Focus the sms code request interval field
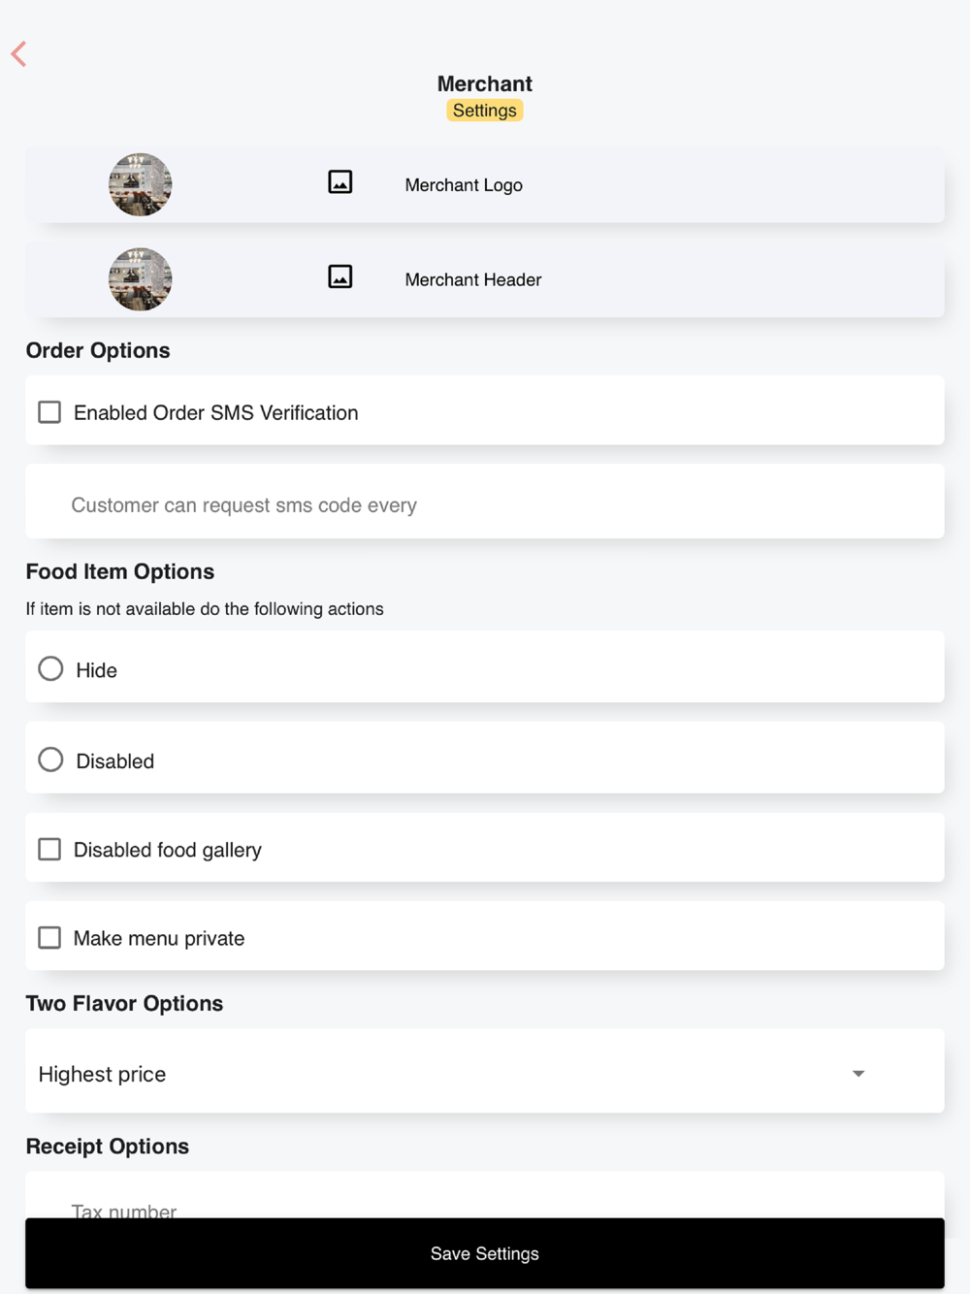970x1294 pixels. click(x=485, y=501)
